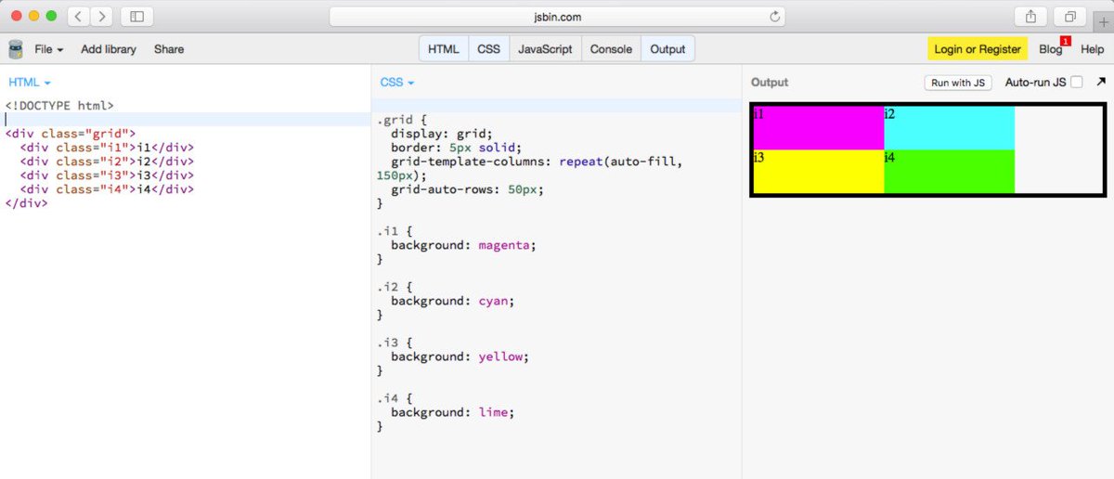
Task: Expand the HTML panel language dropdown
Action: pyautogui.click(x=29, y=83)
